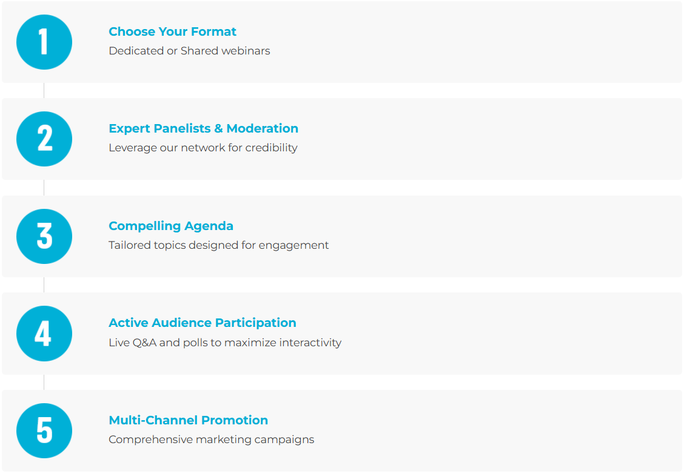This screenshot has height=474, width=684.
Task: Click the Leverage our network for credibility text
Action: point(203,148)
